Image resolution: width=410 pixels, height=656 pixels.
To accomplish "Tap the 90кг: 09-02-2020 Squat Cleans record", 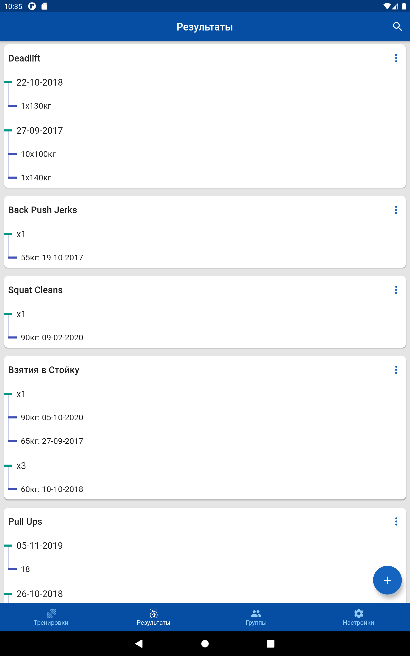I will tap(52, 337).
